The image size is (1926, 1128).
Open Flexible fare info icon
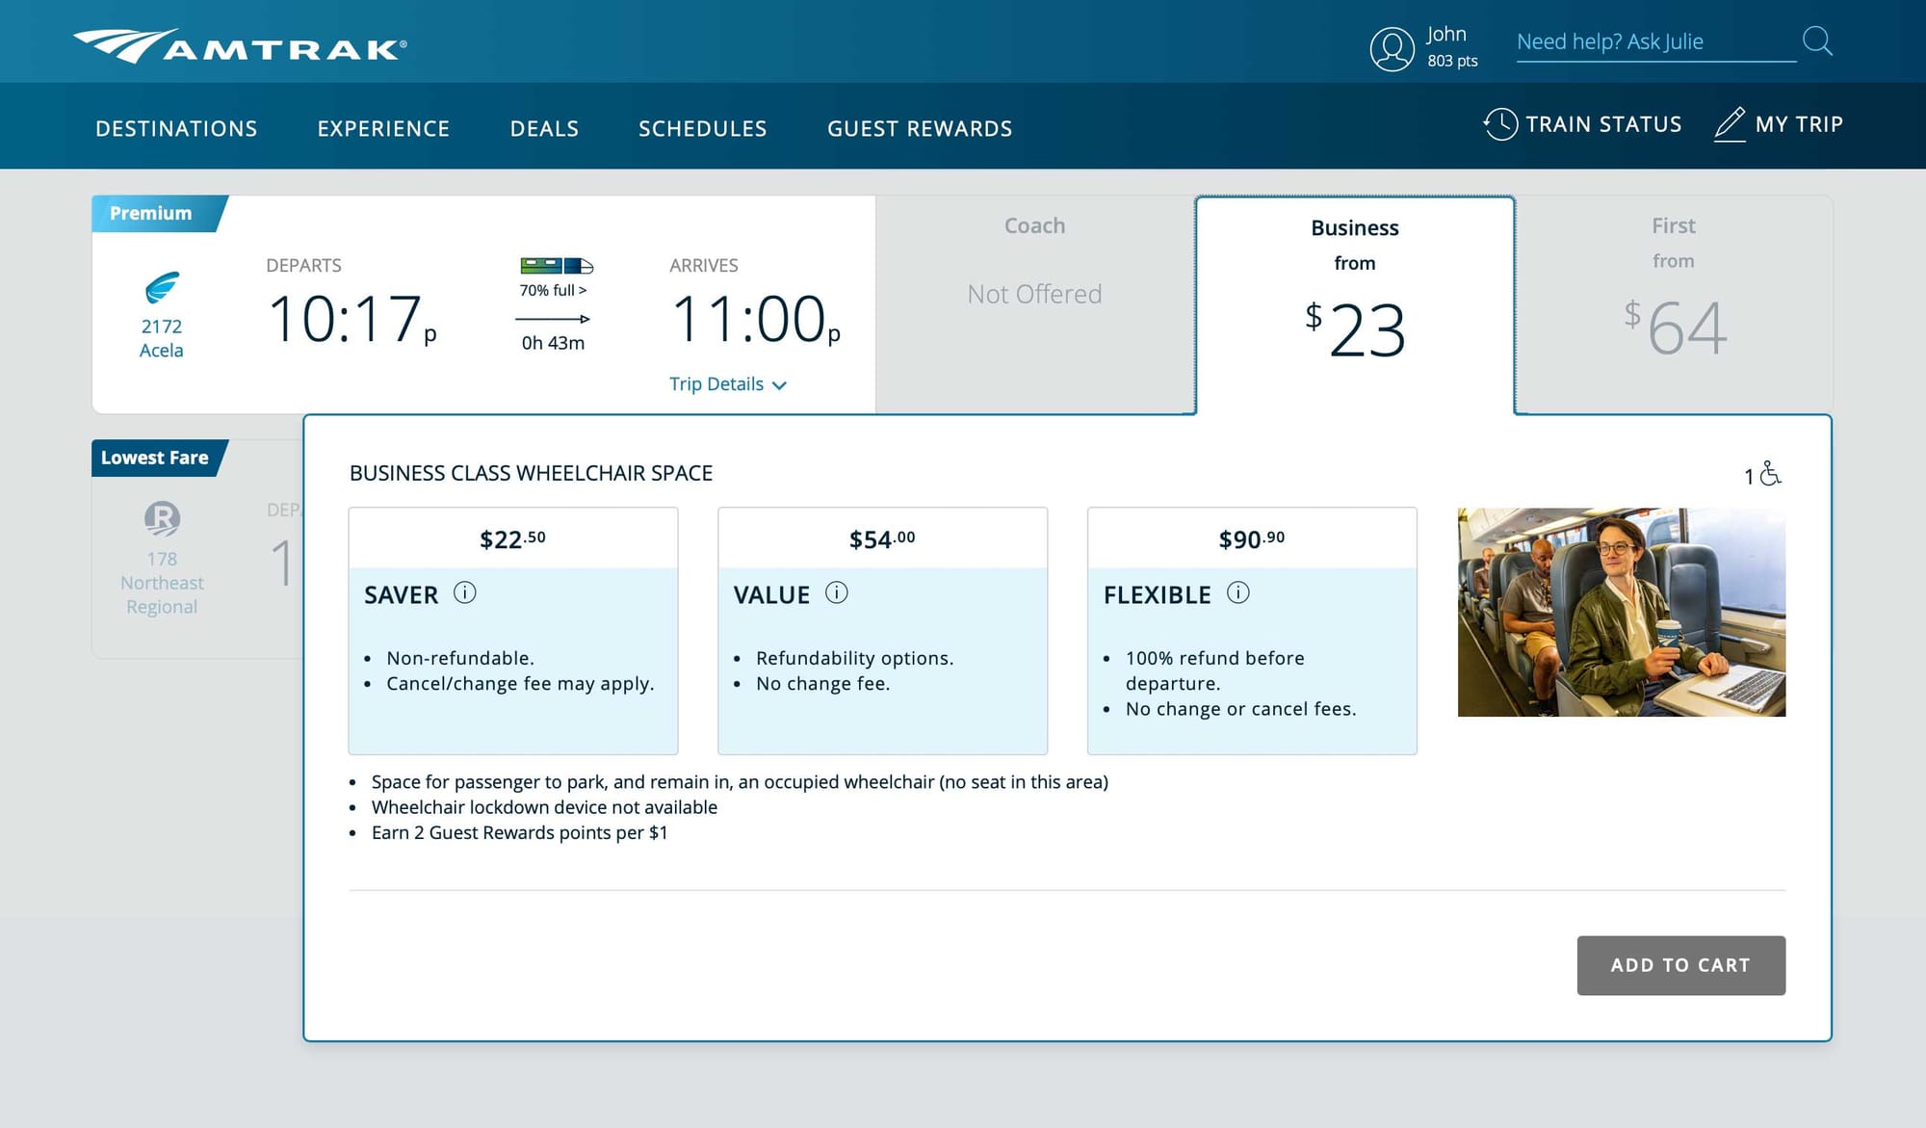pyautogui.click(x=1237, y=592)
